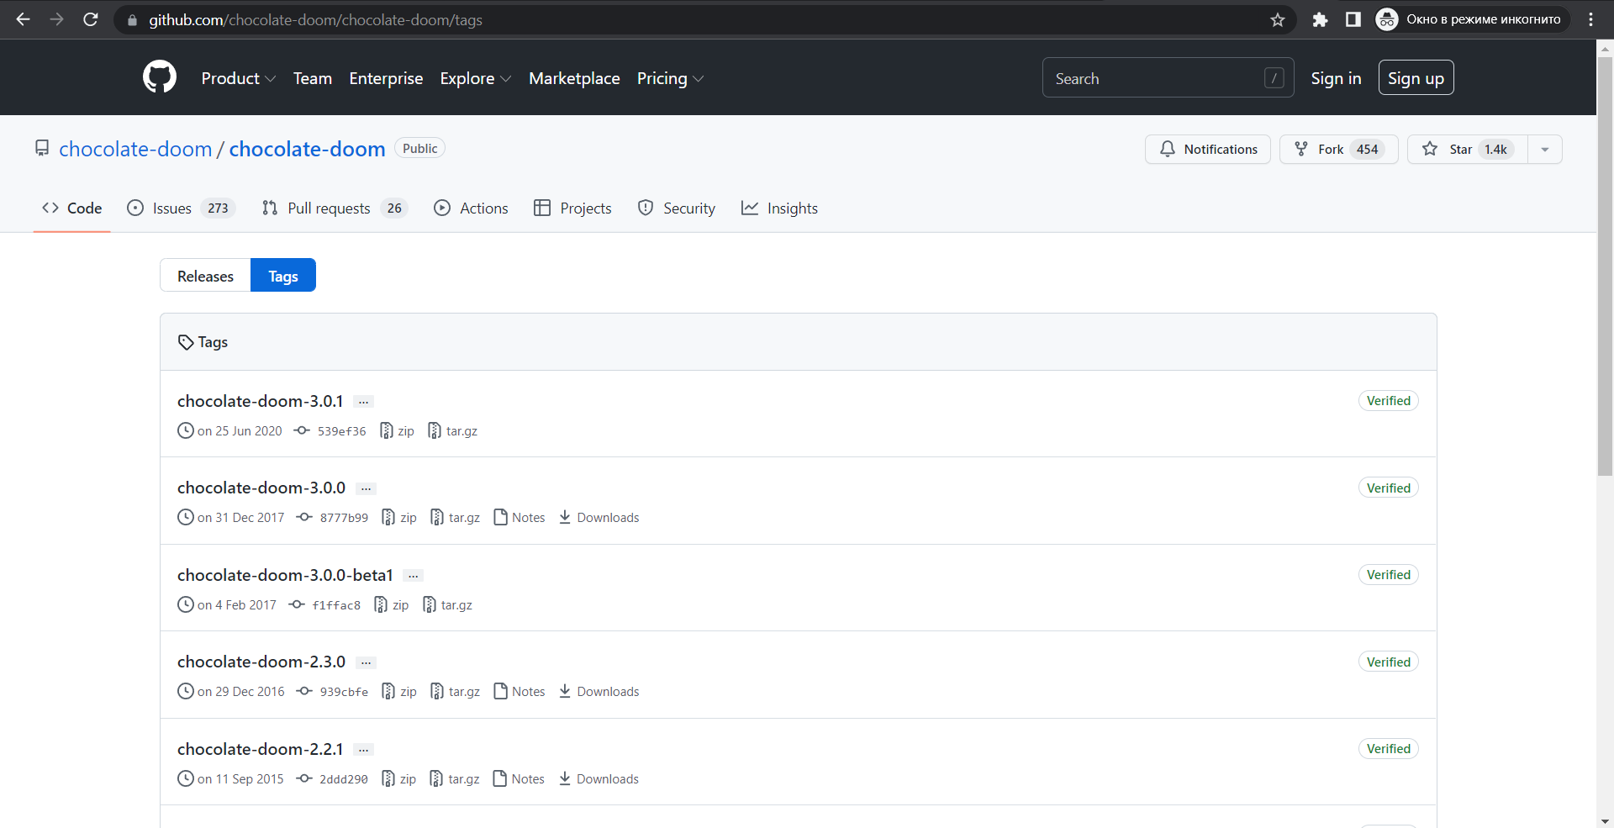Click in the Search field
This screenshot has height=828, width=1614.
[x=1160, y=77]
